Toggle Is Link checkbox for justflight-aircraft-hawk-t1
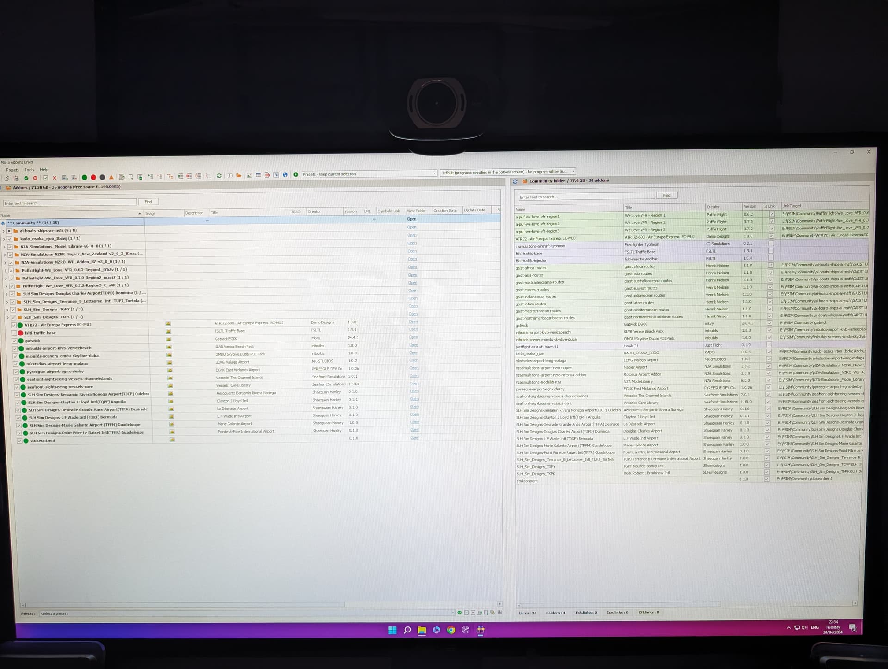Viewport: 888px width, 669px height. click(x=769, y=345)
